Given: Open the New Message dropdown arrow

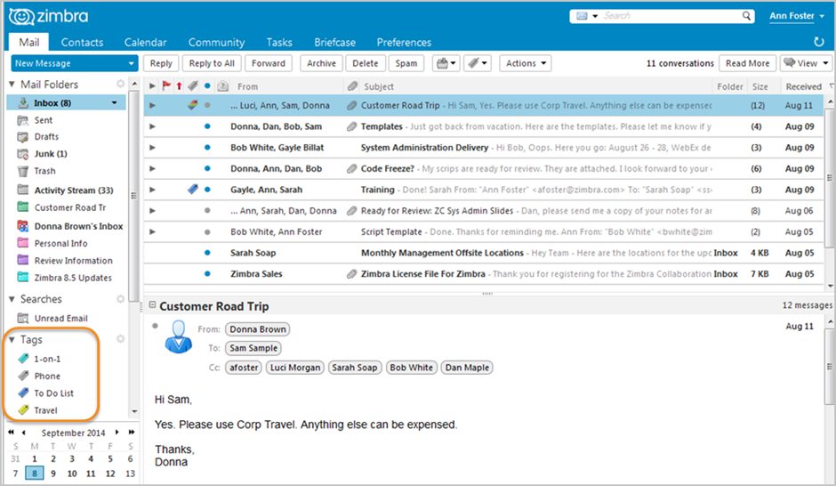Looking at the screenshot, I should pos(131,63).
